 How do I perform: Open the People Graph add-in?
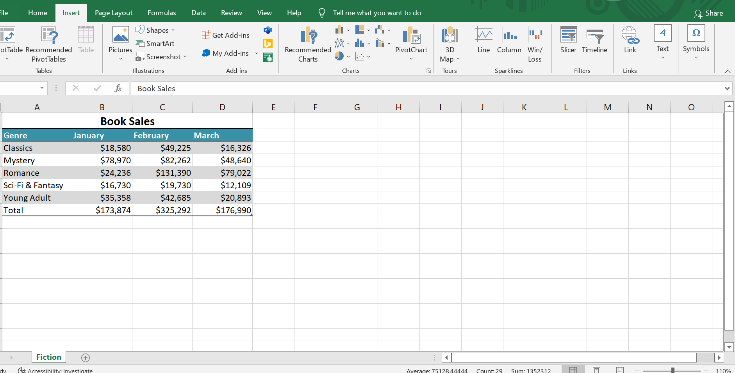(x=268, y=57)
